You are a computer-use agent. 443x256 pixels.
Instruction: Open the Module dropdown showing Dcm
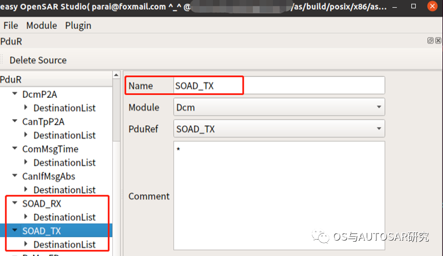tap(279, 107)
